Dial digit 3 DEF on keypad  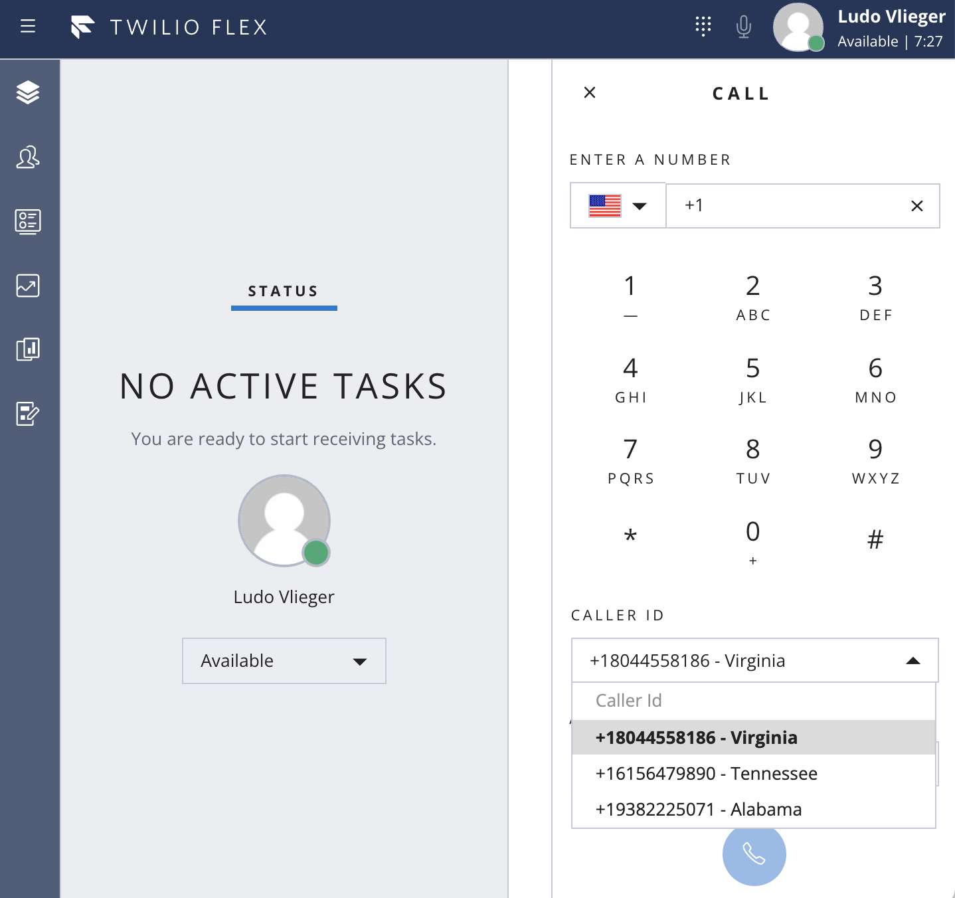point(875,297)
